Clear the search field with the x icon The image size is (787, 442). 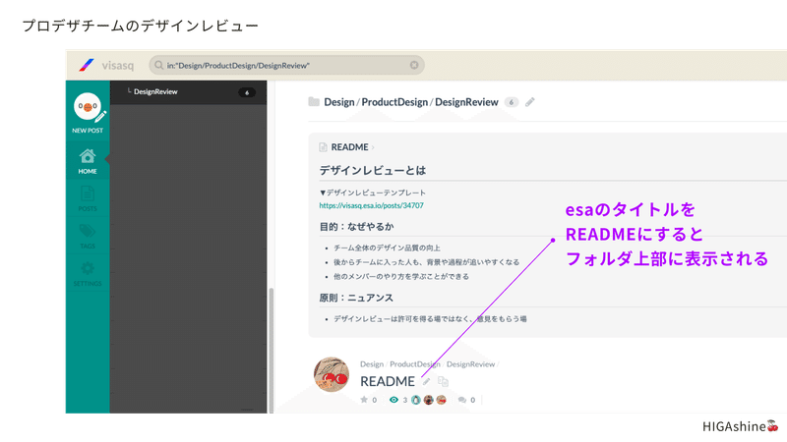pos(414,65)
